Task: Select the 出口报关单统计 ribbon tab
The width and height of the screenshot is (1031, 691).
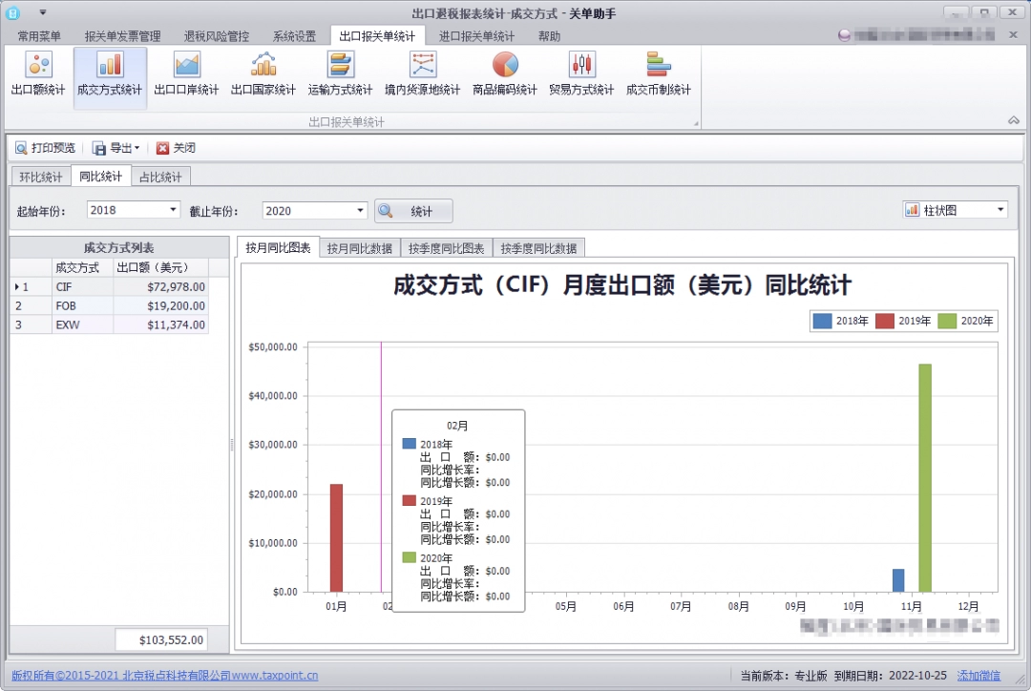Action: [x=377, y=36]
